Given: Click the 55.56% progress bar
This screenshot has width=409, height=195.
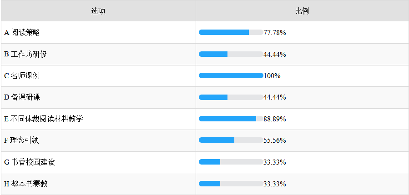Looking at the screenshot, I should click(x=231, y=140).
